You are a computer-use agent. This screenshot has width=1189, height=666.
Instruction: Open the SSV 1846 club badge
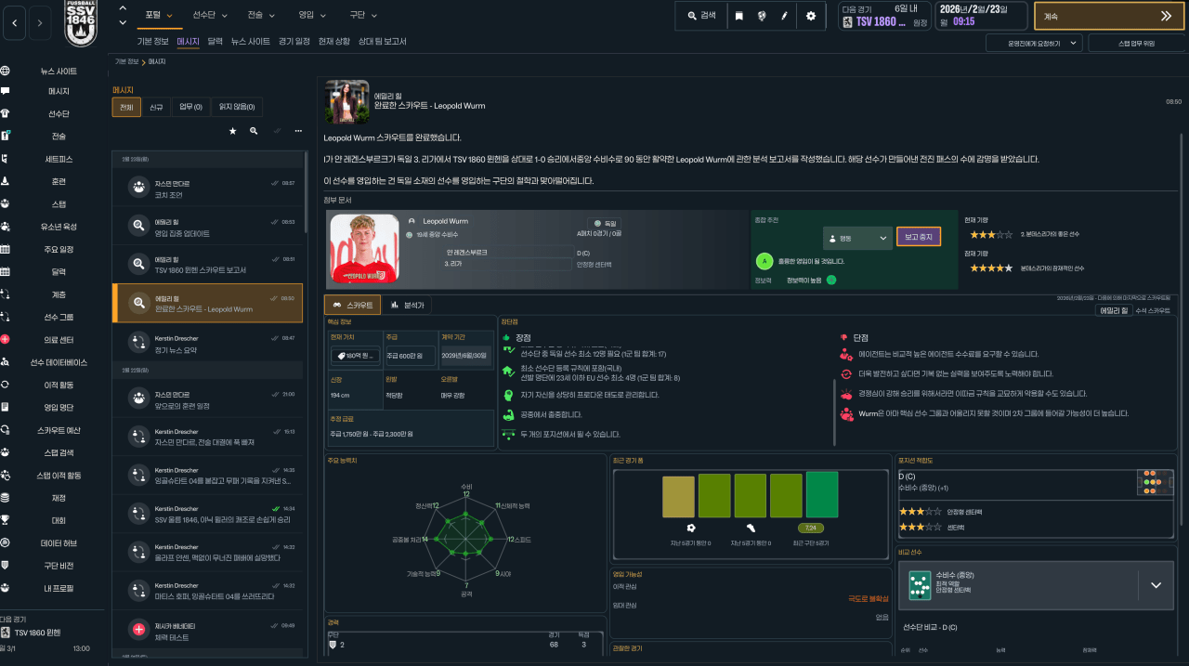[x=80, y=23]
